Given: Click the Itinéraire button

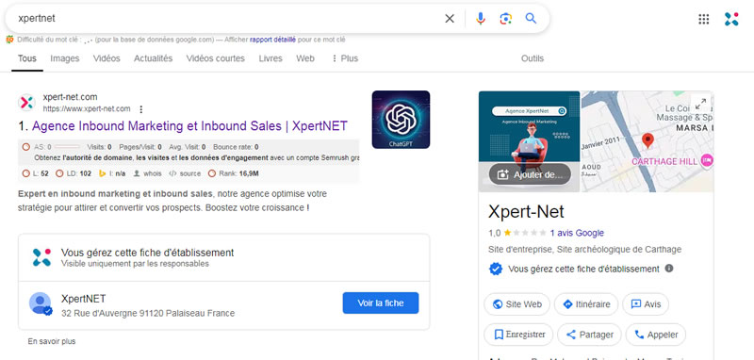Looking at the screenshot, I should coord(586,304).
